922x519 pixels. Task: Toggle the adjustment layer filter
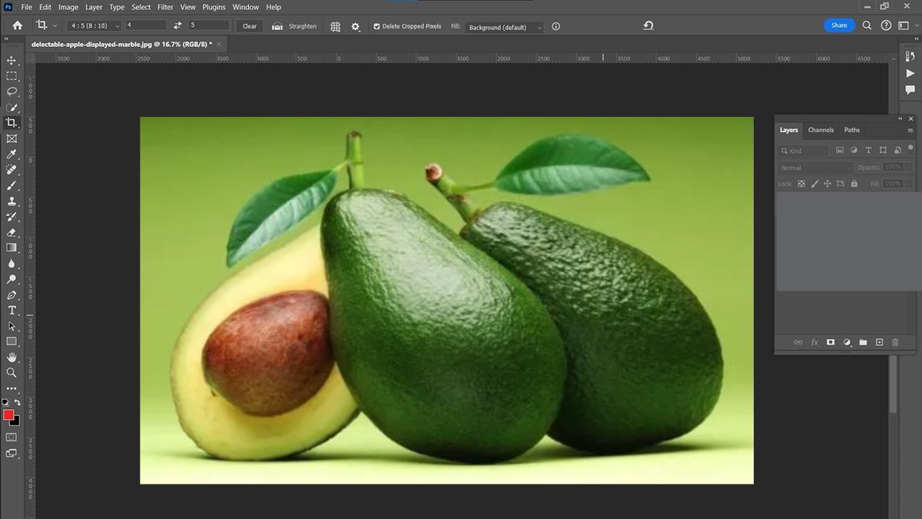point(854,151)
